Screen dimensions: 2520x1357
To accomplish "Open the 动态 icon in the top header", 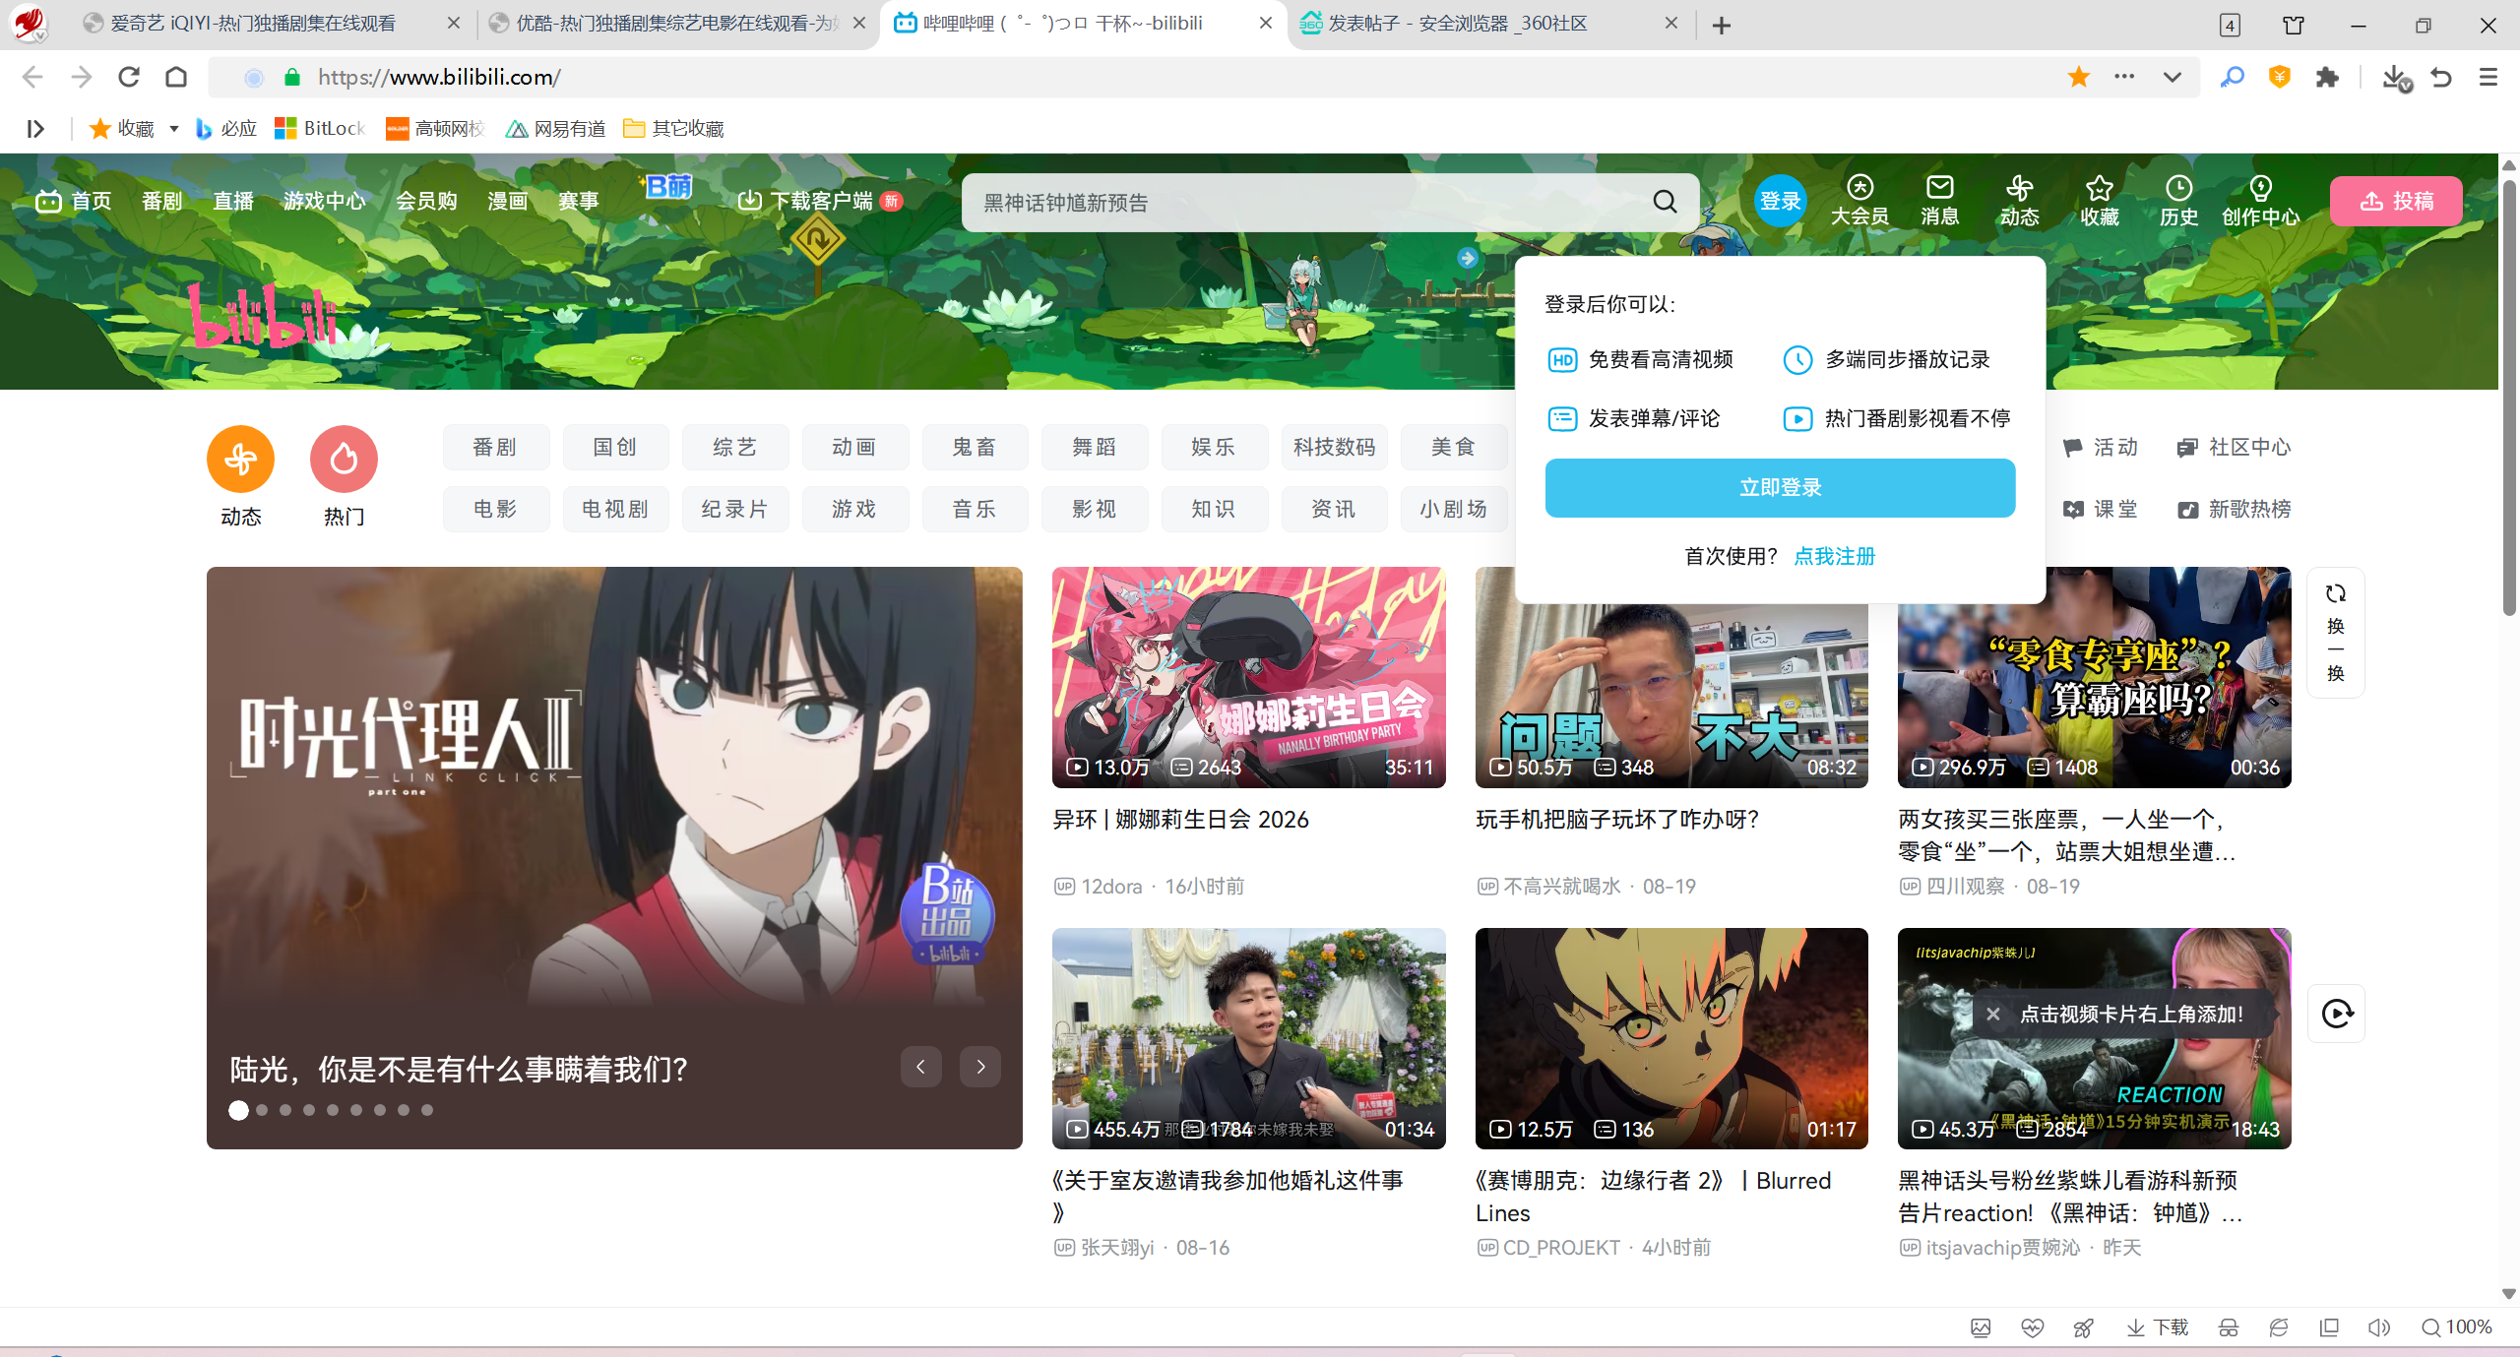I will (2019, 201).
